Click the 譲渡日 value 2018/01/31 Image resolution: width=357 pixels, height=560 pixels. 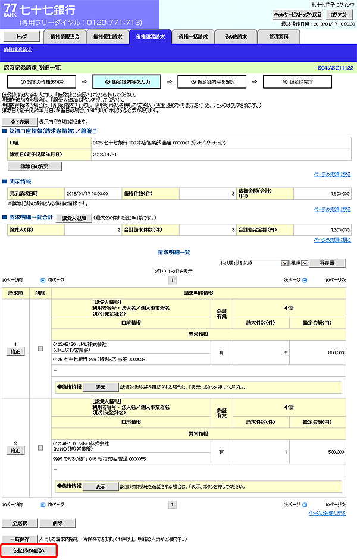[105, 155]
